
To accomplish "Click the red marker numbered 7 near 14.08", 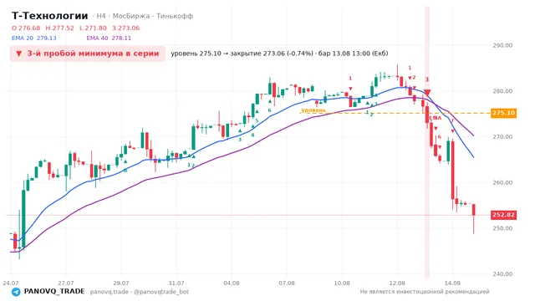I will [x=452, y=120].
